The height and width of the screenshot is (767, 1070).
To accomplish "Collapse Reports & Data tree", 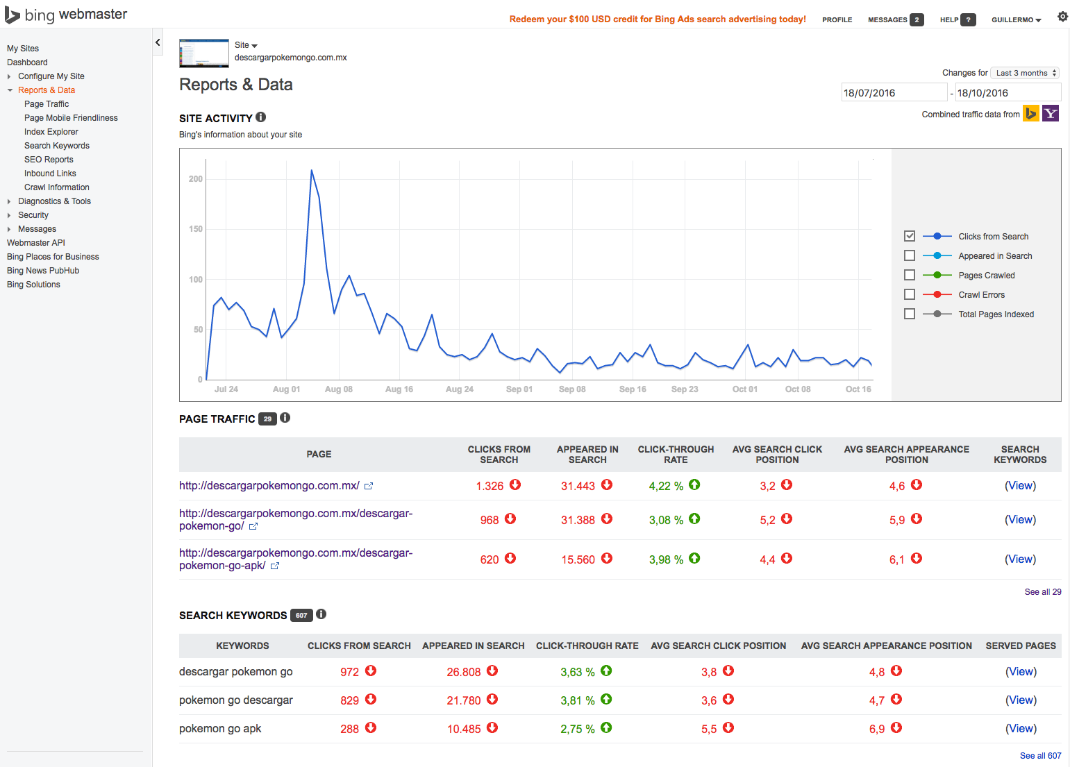I will coord(10,90).
